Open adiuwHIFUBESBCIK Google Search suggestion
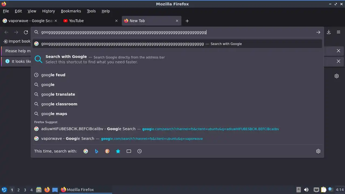This screenshot has height=194, width=345. pos(177,129)
